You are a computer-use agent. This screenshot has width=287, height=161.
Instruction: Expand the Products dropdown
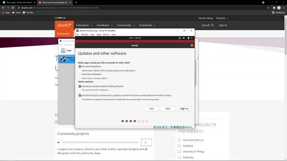click(222, 18)
